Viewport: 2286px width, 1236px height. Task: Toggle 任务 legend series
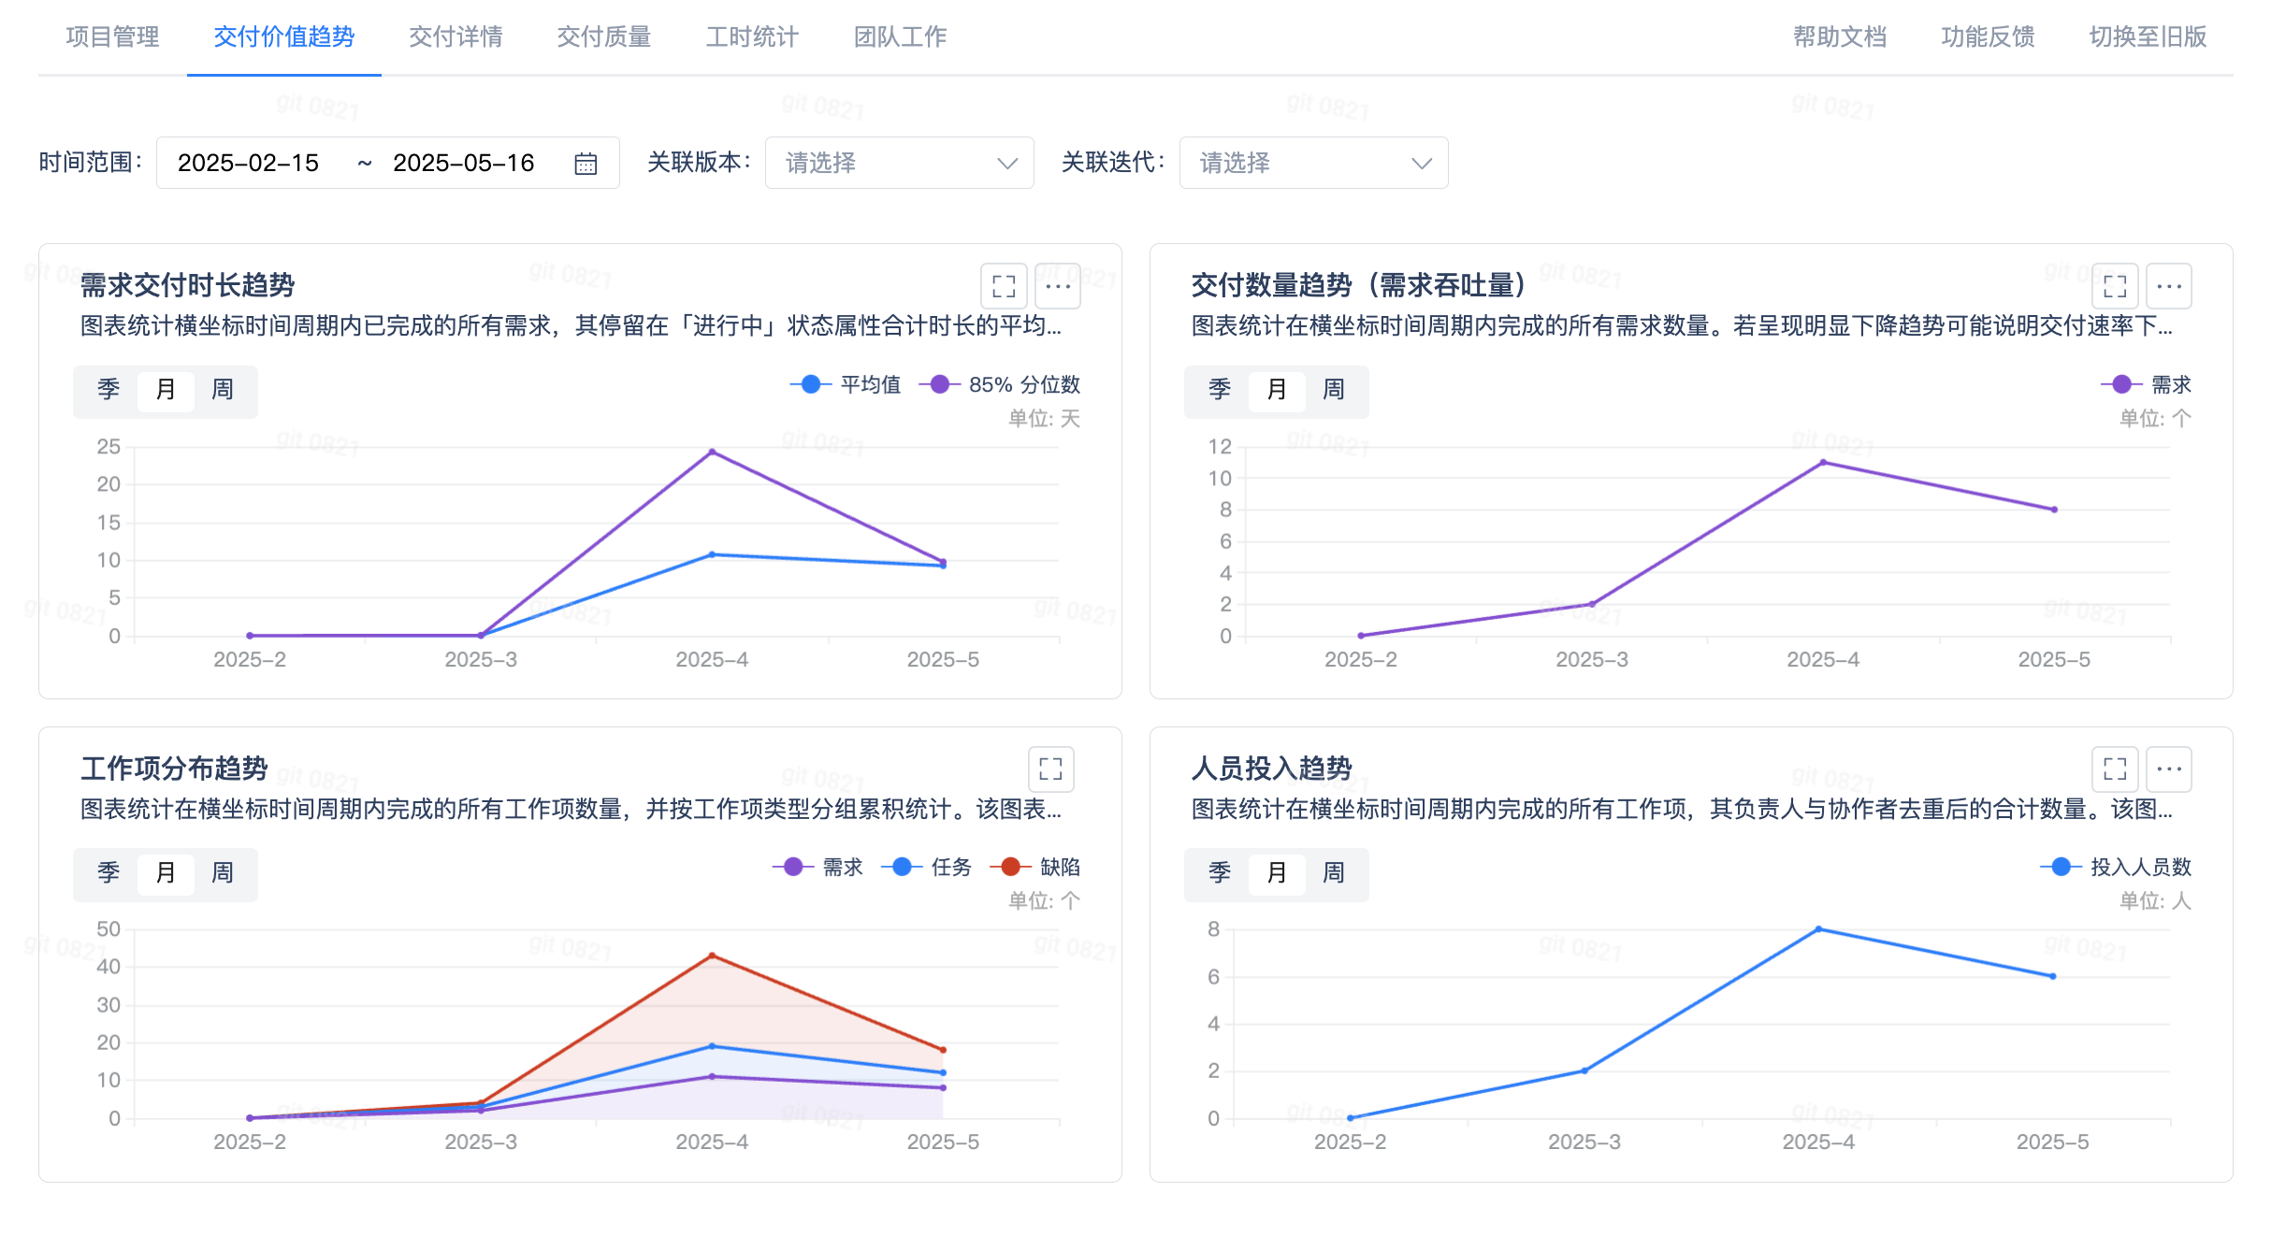[926, 867]
